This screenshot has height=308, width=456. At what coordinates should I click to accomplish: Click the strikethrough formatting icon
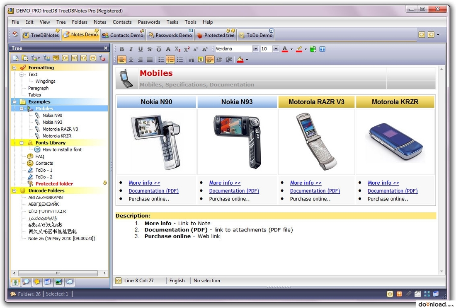click(x=150, y=49)
